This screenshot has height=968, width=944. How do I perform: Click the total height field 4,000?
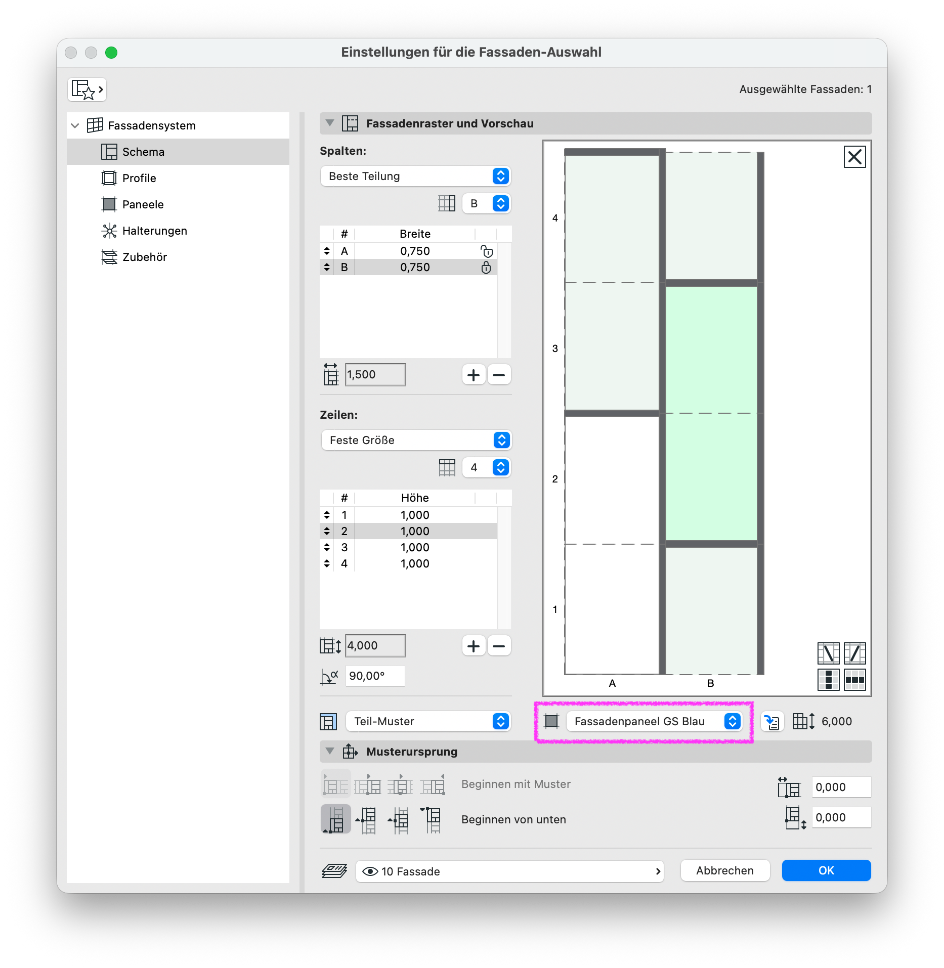(x=375, y=646)
